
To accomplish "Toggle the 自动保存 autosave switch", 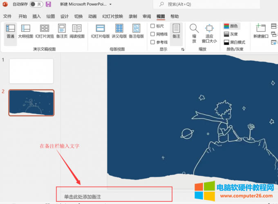I will click(36, 5).
